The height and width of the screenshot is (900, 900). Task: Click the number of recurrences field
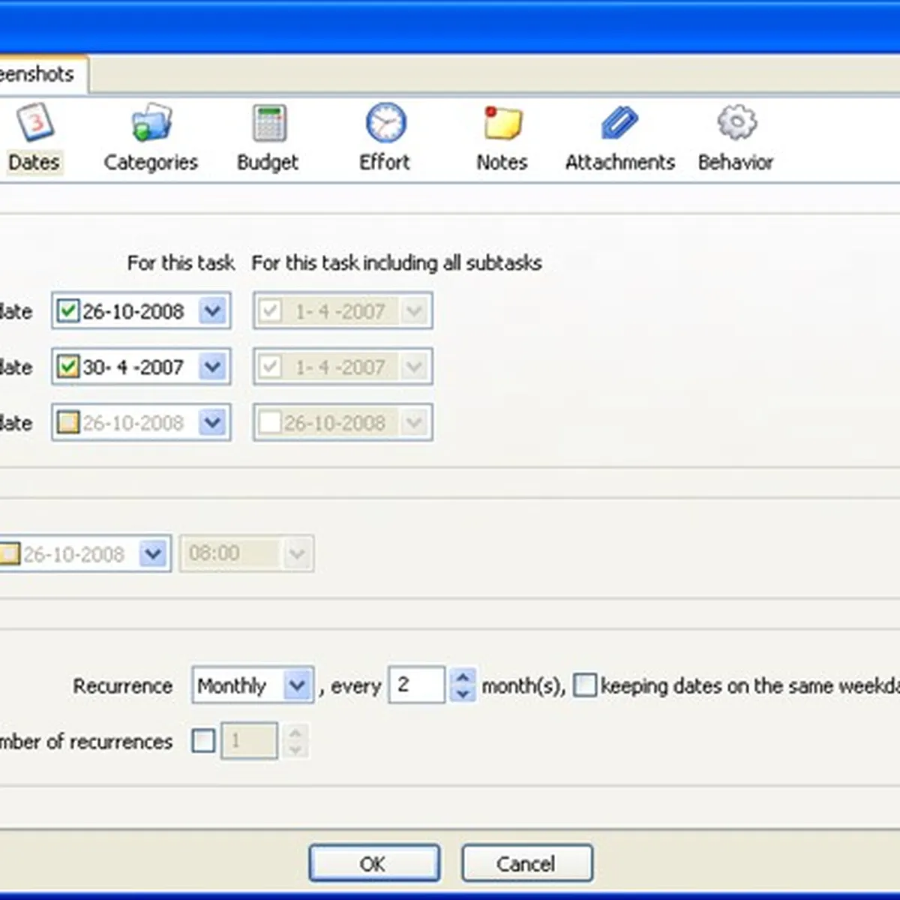point(249,741)
